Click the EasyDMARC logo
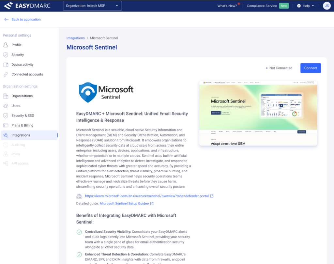 (27, 6)
